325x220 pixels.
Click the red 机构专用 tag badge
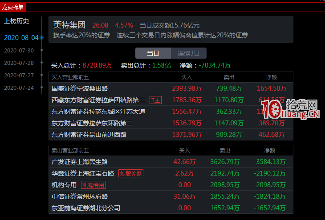(x=93, y=185)
